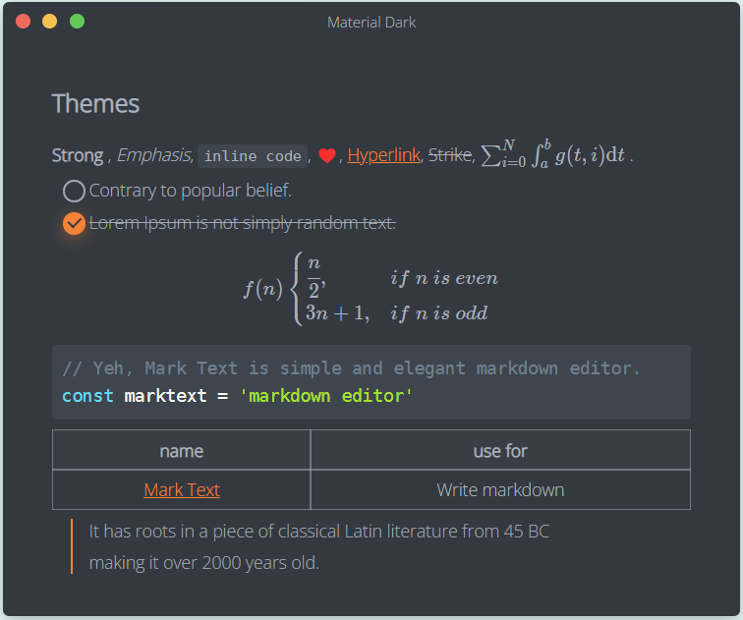Click the 'Lorem Ipsum is not simply' text
The width and height of the screenshot is (743, 620).
(x=242, y=223)
